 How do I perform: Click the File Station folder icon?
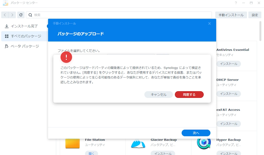72,143
